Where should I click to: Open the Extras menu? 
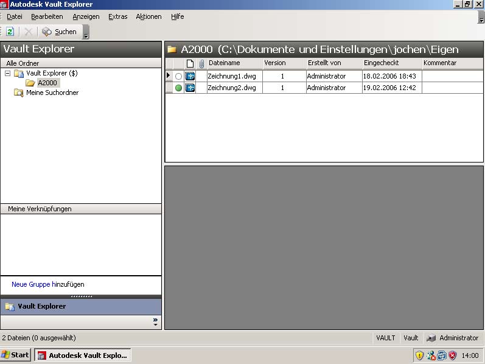tap(118, 16)
